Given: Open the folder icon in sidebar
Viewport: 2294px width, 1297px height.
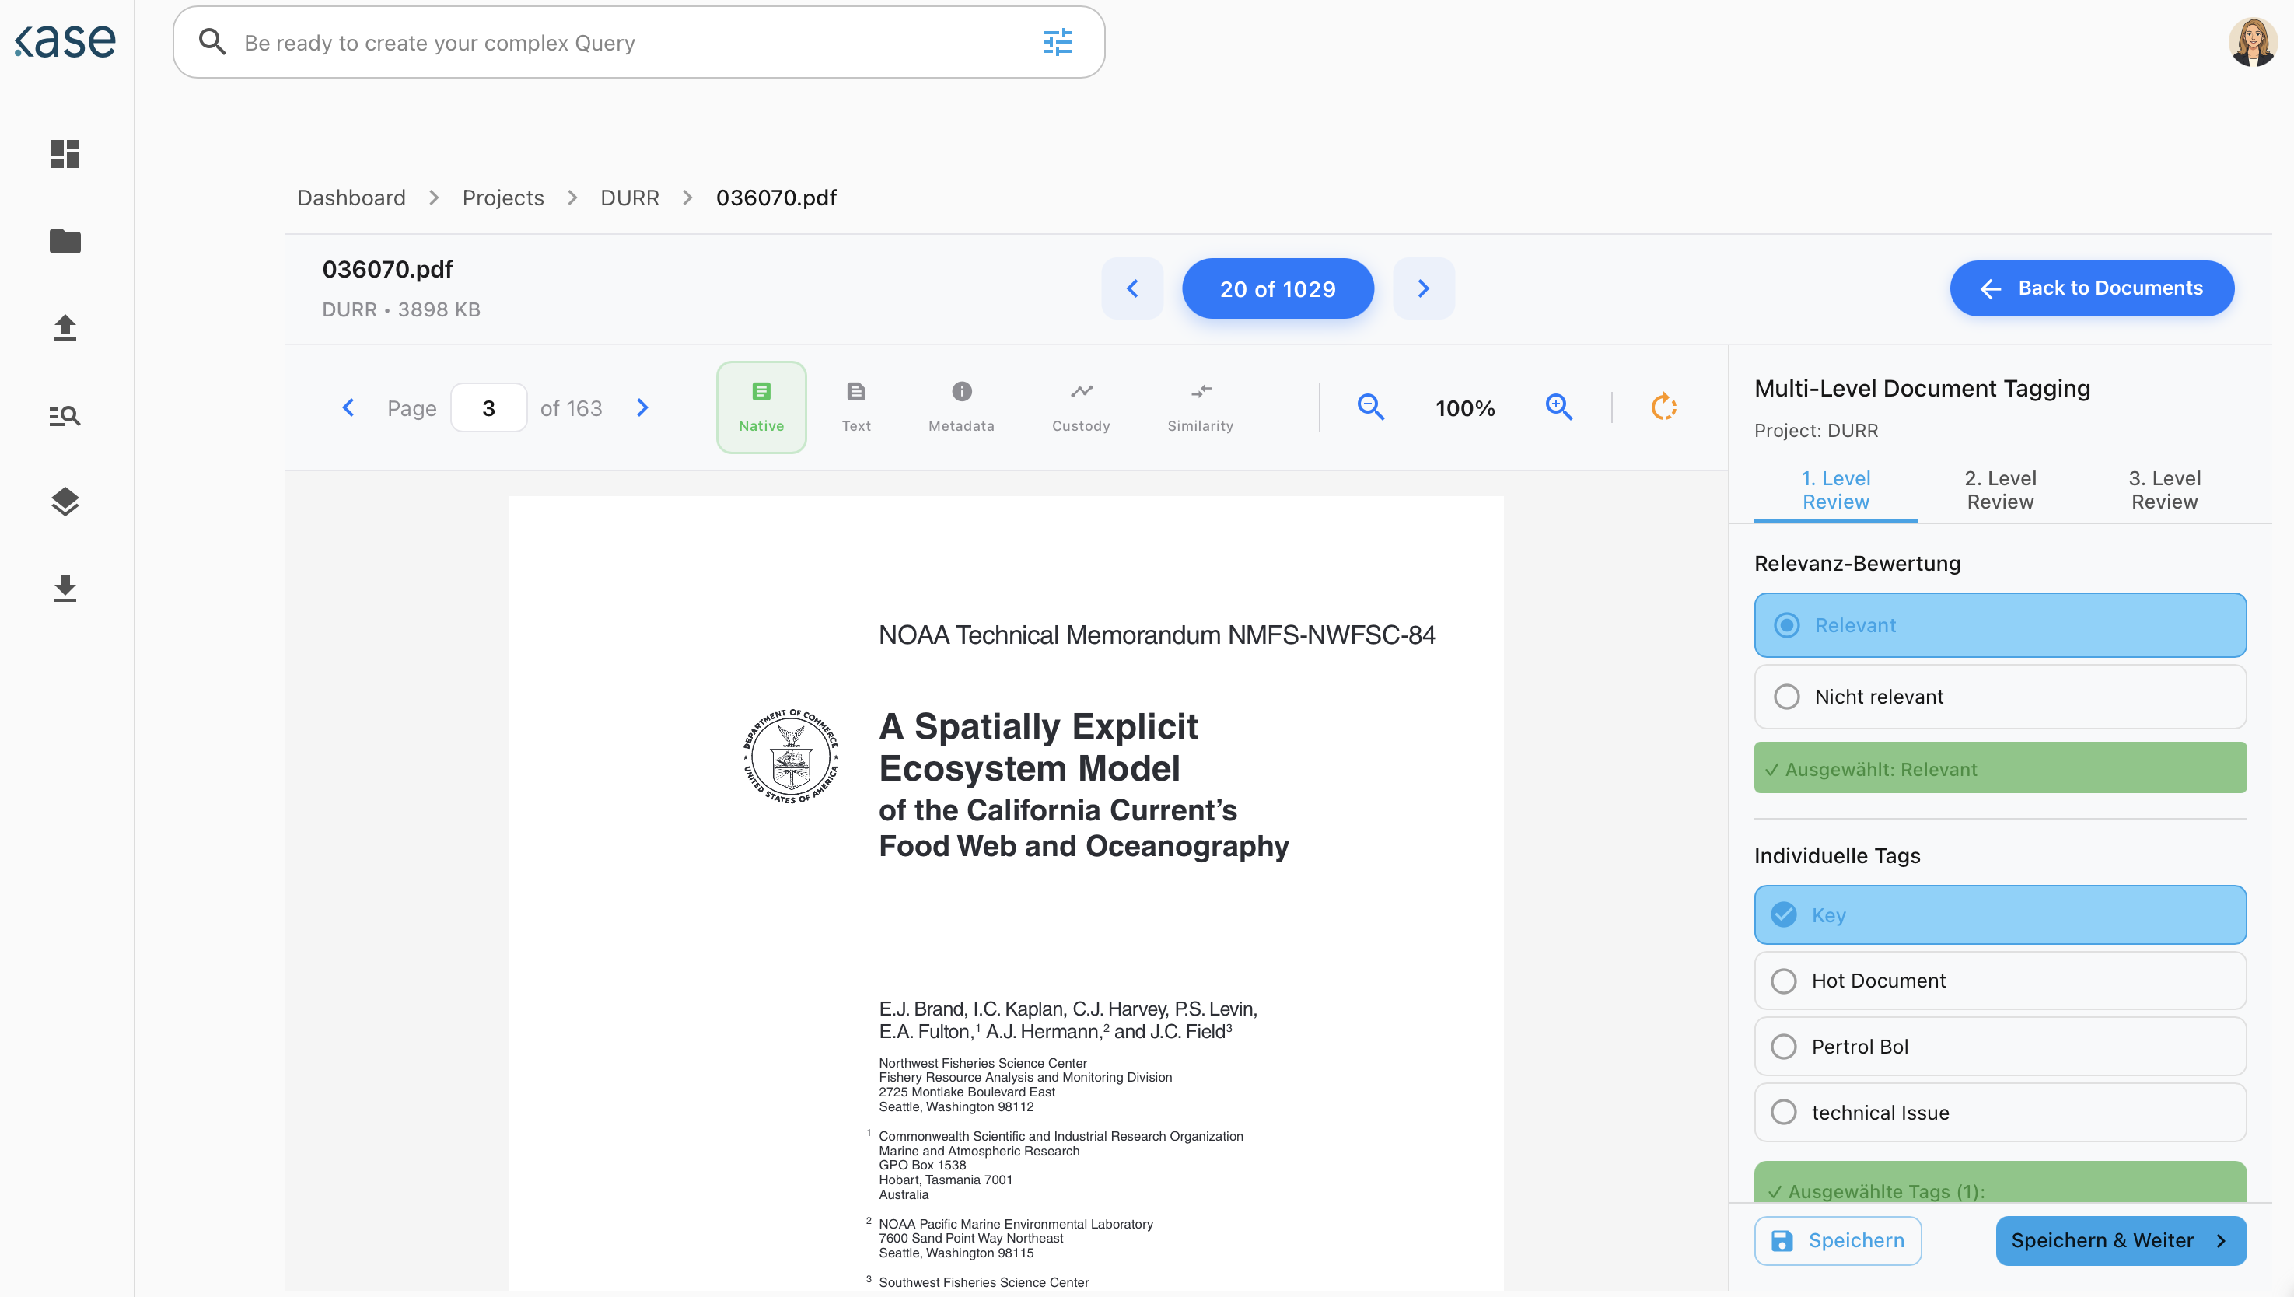Looking at the screenshot, I should (65, 240).
